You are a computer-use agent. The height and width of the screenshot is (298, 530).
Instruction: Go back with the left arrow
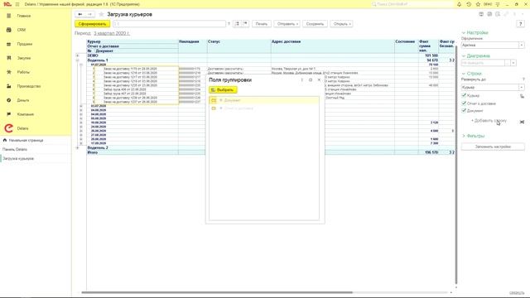pyautogui.click(x=80, y=14)
